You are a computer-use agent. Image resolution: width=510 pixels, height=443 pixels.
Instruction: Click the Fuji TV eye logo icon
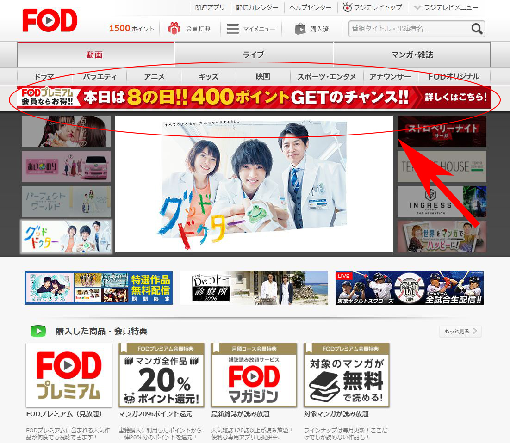(348, 7)
